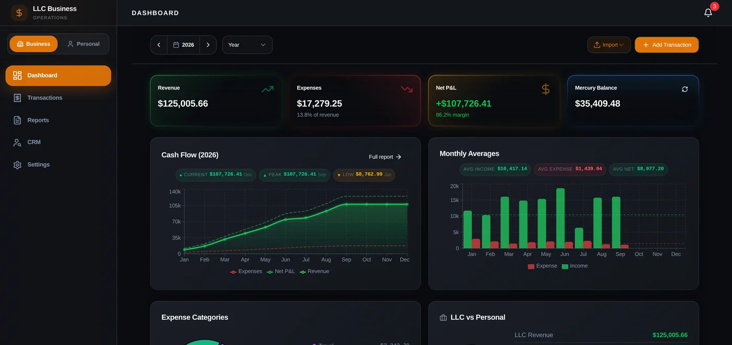Toggle Expenses series in Cash Flow legend
732x345 pixels.
[246, 271]
